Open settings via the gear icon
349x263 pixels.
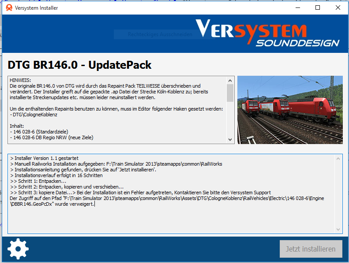[x=18, y=249]
